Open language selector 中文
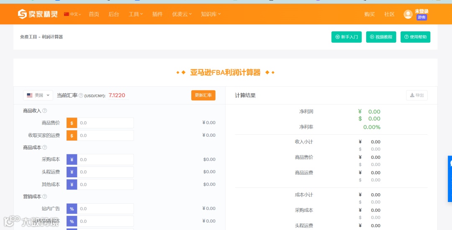Screen dimensions: 452x230 click(x=72, y=14)
